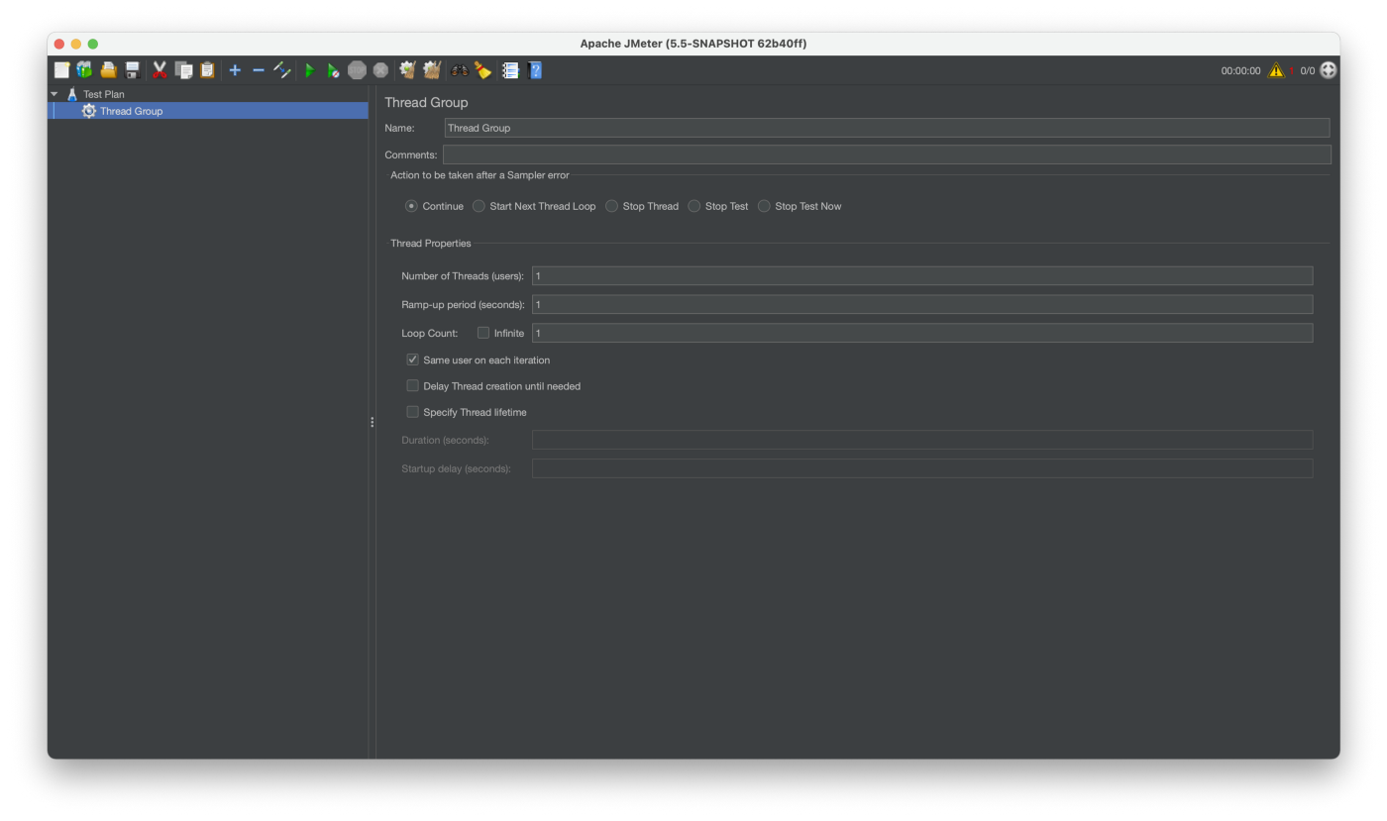
Task: Click the Clear results icon
Action: (x=407, y=70)
